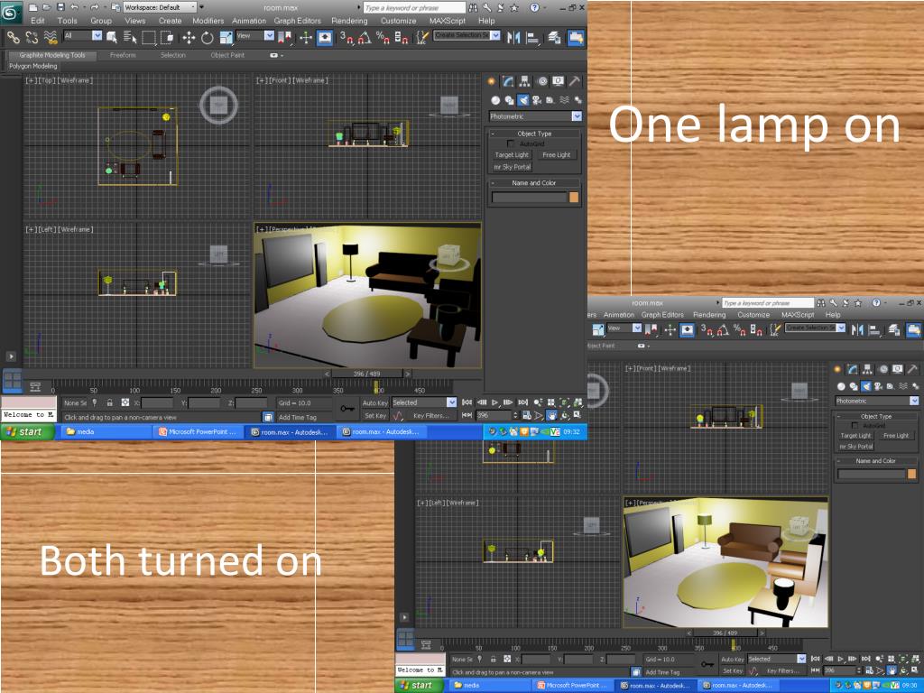Click the 3ds Max application logo button
The height and width of the screenshot is (693, 924).
click(x=11, y=12)
